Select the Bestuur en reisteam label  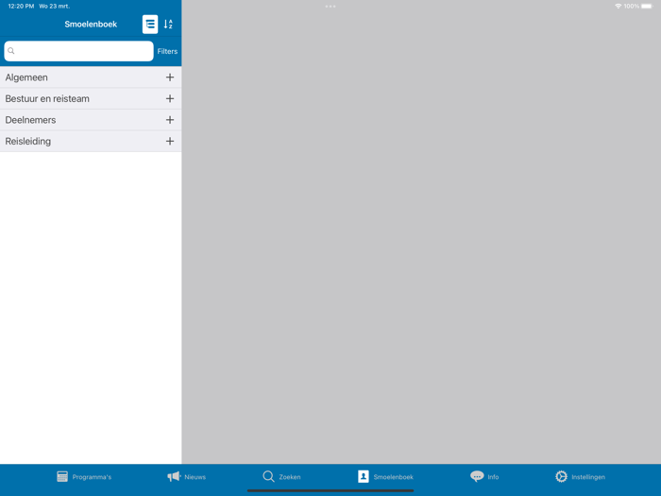point(47,98)
